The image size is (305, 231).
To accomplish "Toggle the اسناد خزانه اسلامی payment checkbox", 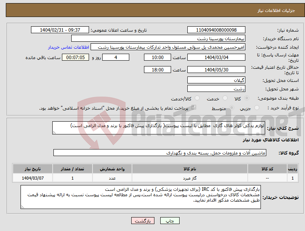I will tap(194, 107).
